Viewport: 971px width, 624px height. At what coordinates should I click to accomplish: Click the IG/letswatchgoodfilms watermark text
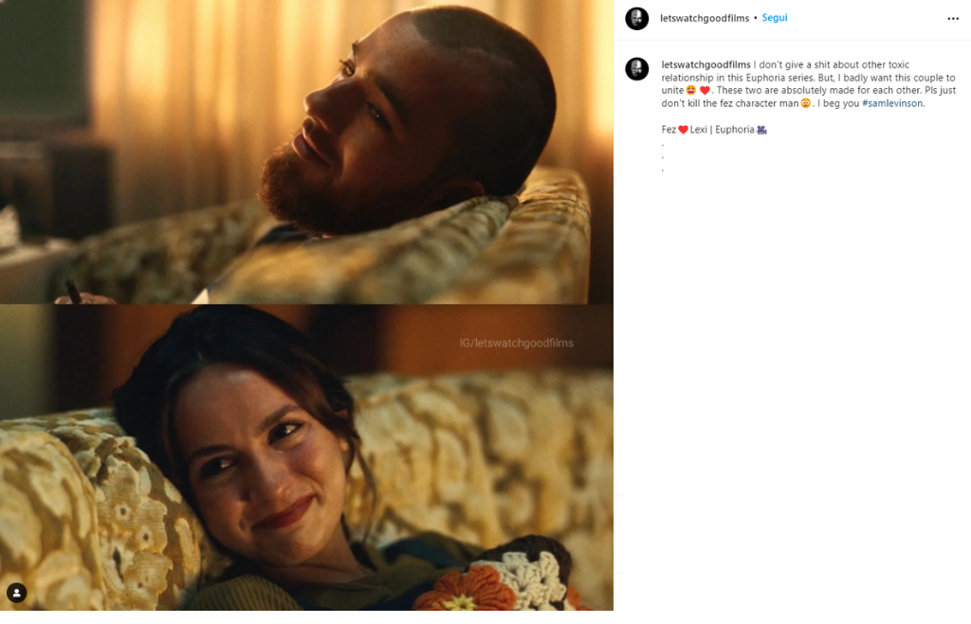517,343
